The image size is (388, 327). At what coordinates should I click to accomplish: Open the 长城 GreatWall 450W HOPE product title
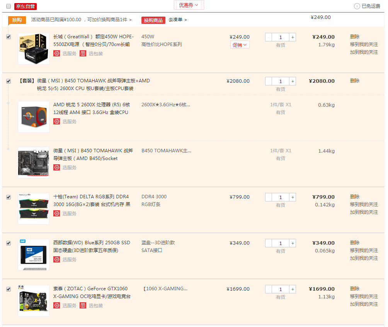[94, 41]
